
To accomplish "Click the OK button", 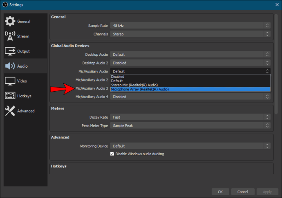I will pyautogui.click(x=220, y=192).
